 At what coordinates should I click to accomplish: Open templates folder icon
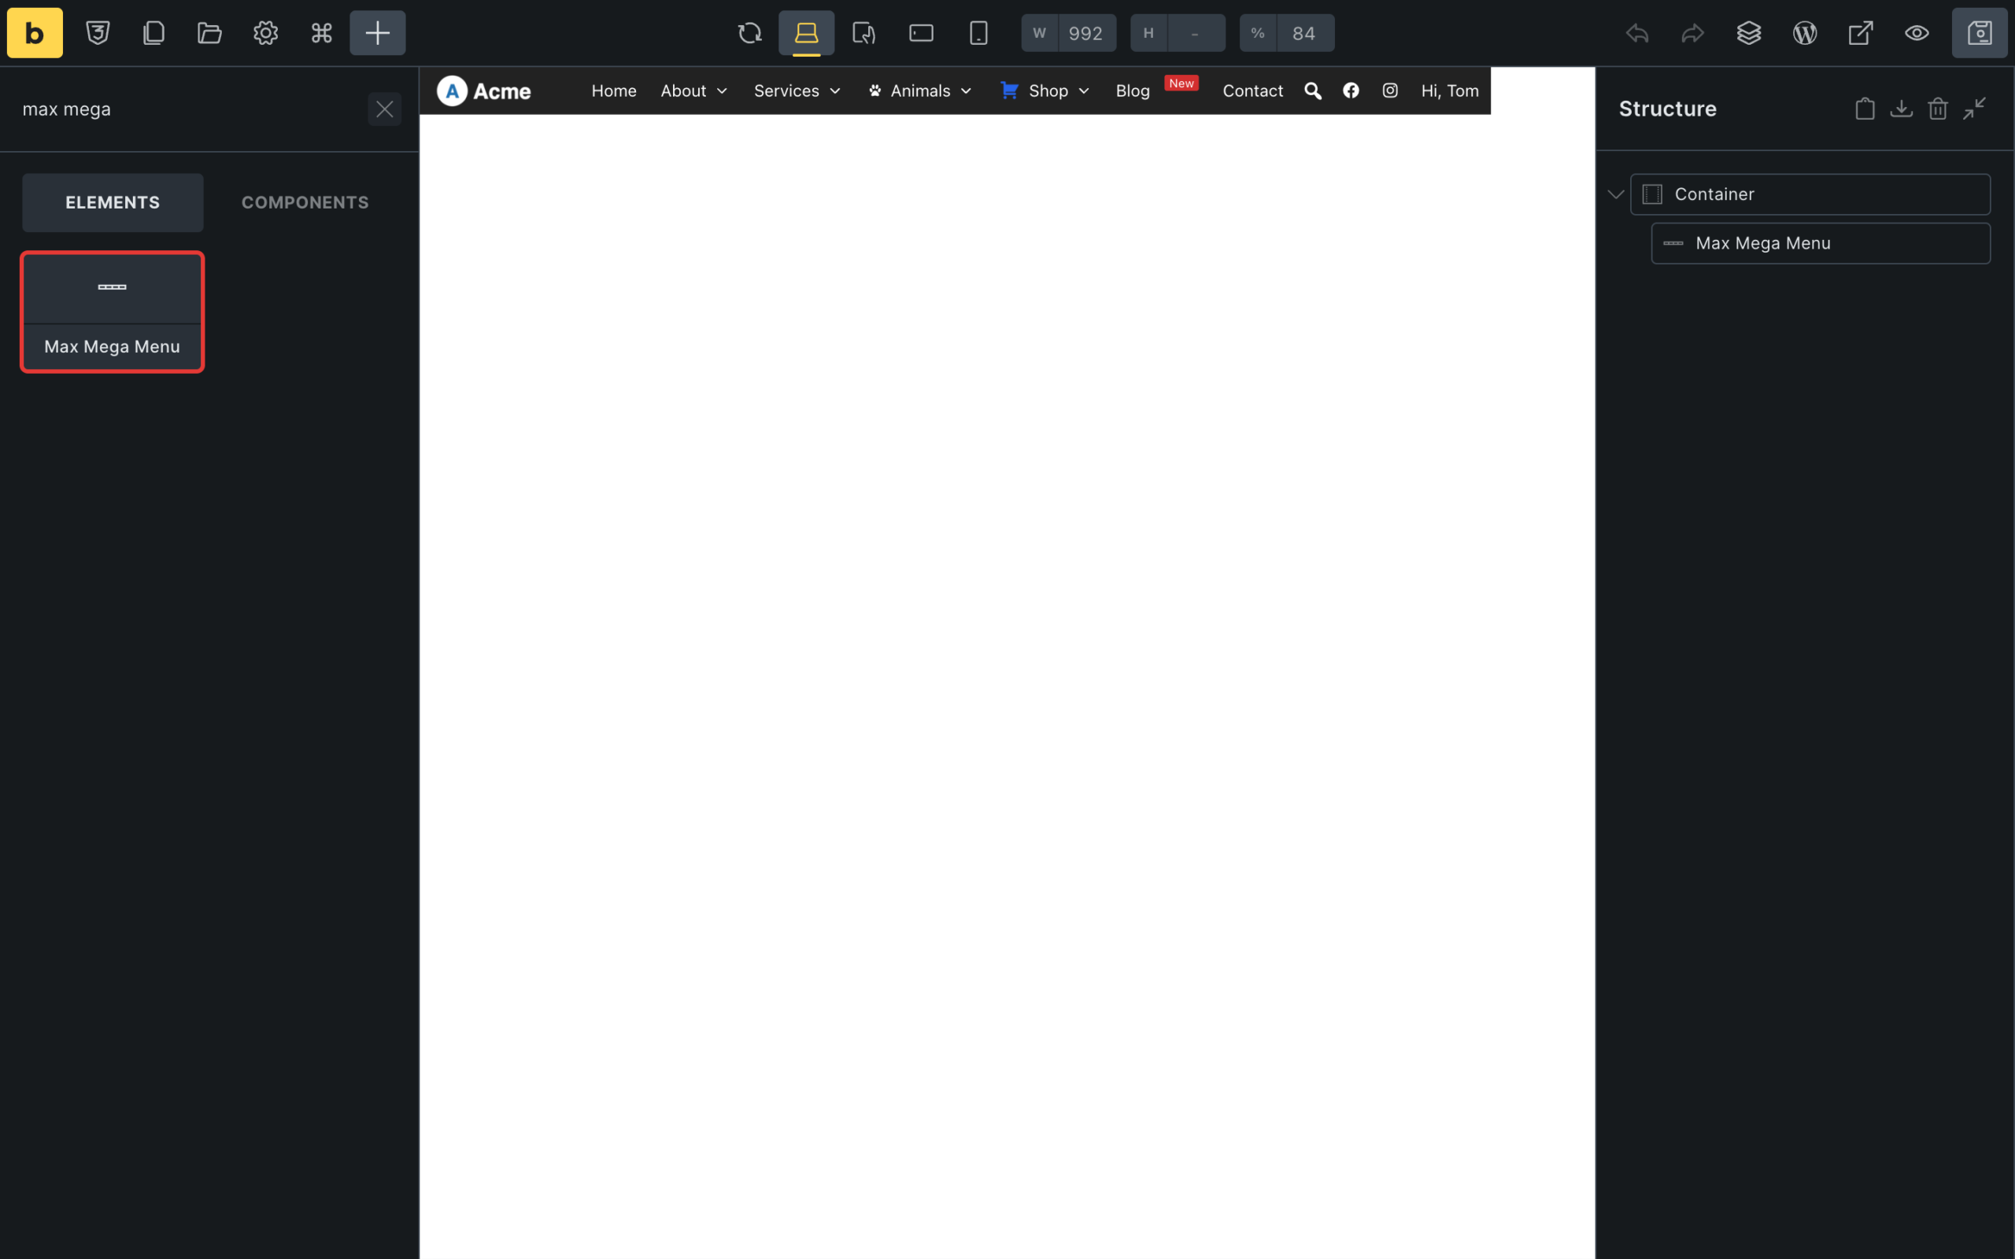click(210, 33)
